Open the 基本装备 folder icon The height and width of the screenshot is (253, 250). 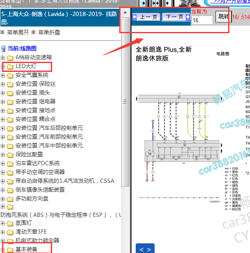[x=10, y=250]
